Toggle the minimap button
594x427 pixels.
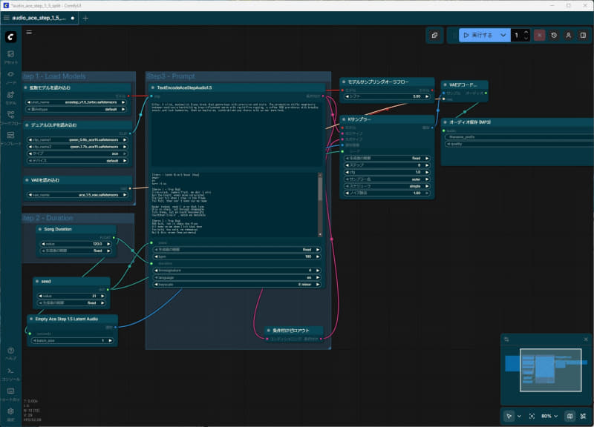569,416
